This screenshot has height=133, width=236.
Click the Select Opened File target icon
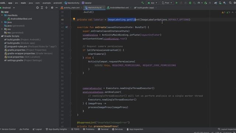click(x=37, y=7)
